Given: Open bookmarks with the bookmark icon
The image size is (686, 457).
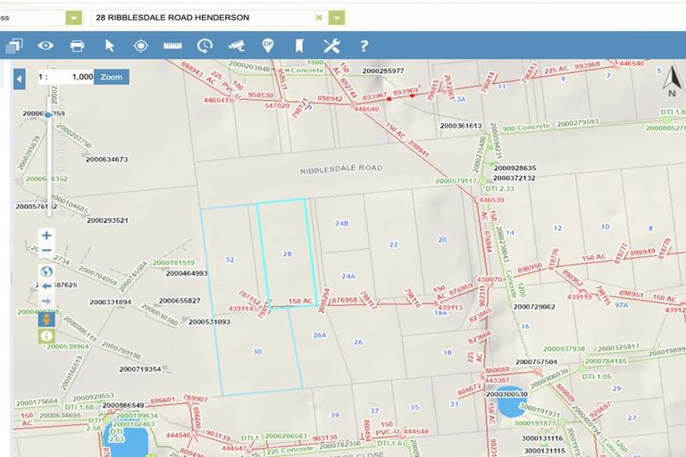Looking at the screenshot, I should [x=299, y=46].
